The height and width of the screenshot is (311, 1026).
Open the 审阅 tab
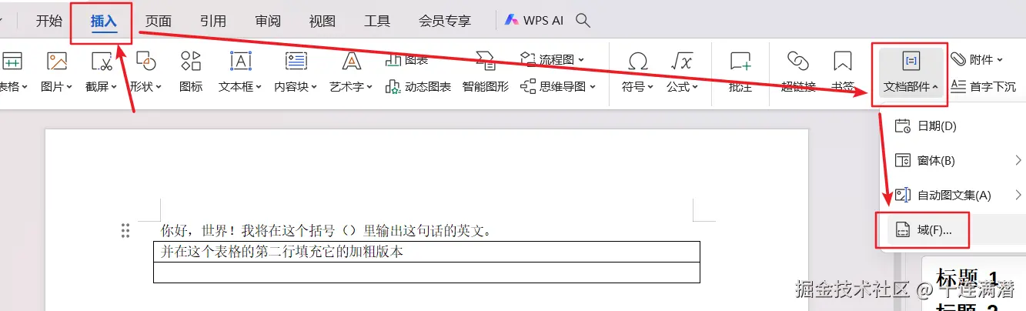click(268, 22)
